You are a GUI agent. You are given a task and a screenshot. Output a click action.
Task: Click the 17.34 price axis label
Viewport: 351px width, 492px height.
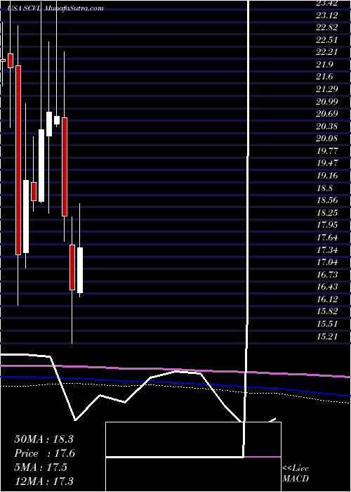(x=327, y=250)
